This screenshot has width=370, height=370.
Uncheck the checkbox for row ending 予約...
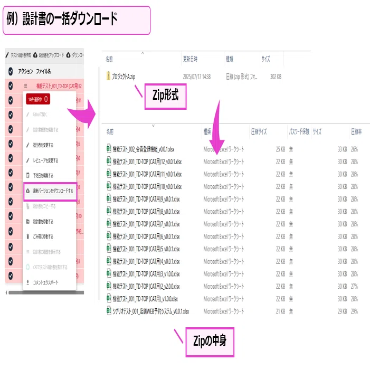pyautogui.click(x=11, y=231)
